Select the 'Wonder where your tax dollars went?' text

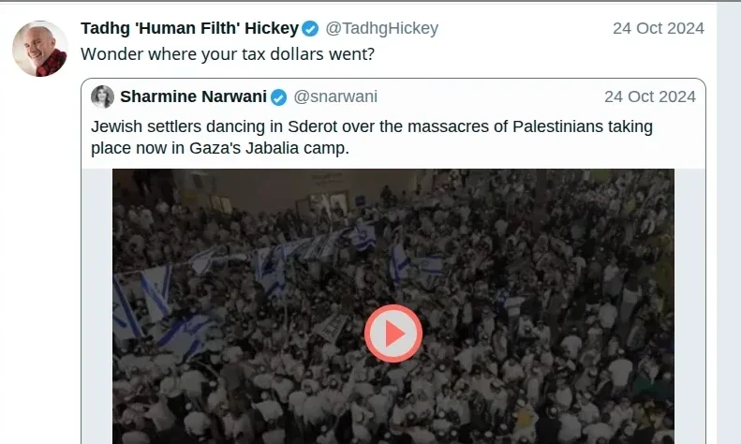(x=228, y=54)
